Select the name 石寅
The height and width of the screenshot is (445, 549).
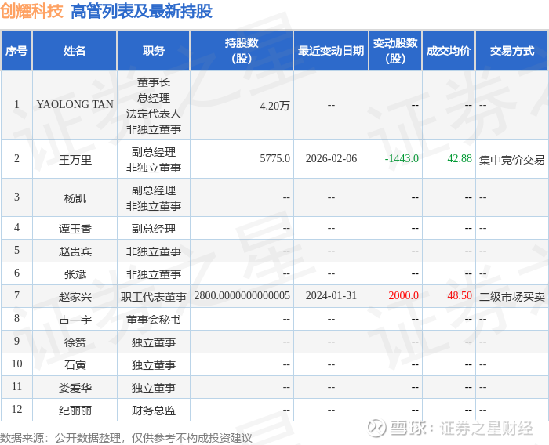[x=75, y=365]
